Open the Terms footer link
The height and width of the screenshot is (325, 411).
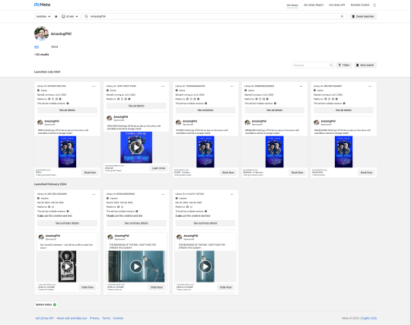106,318
